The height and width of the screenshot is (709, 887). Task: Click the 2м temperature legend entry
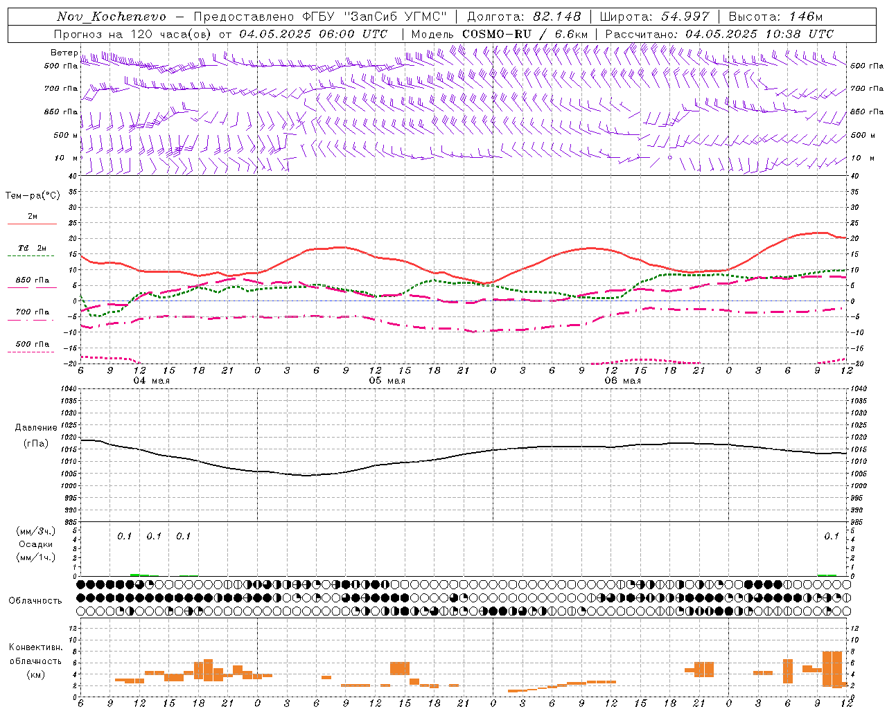click(x=33, y=216)
